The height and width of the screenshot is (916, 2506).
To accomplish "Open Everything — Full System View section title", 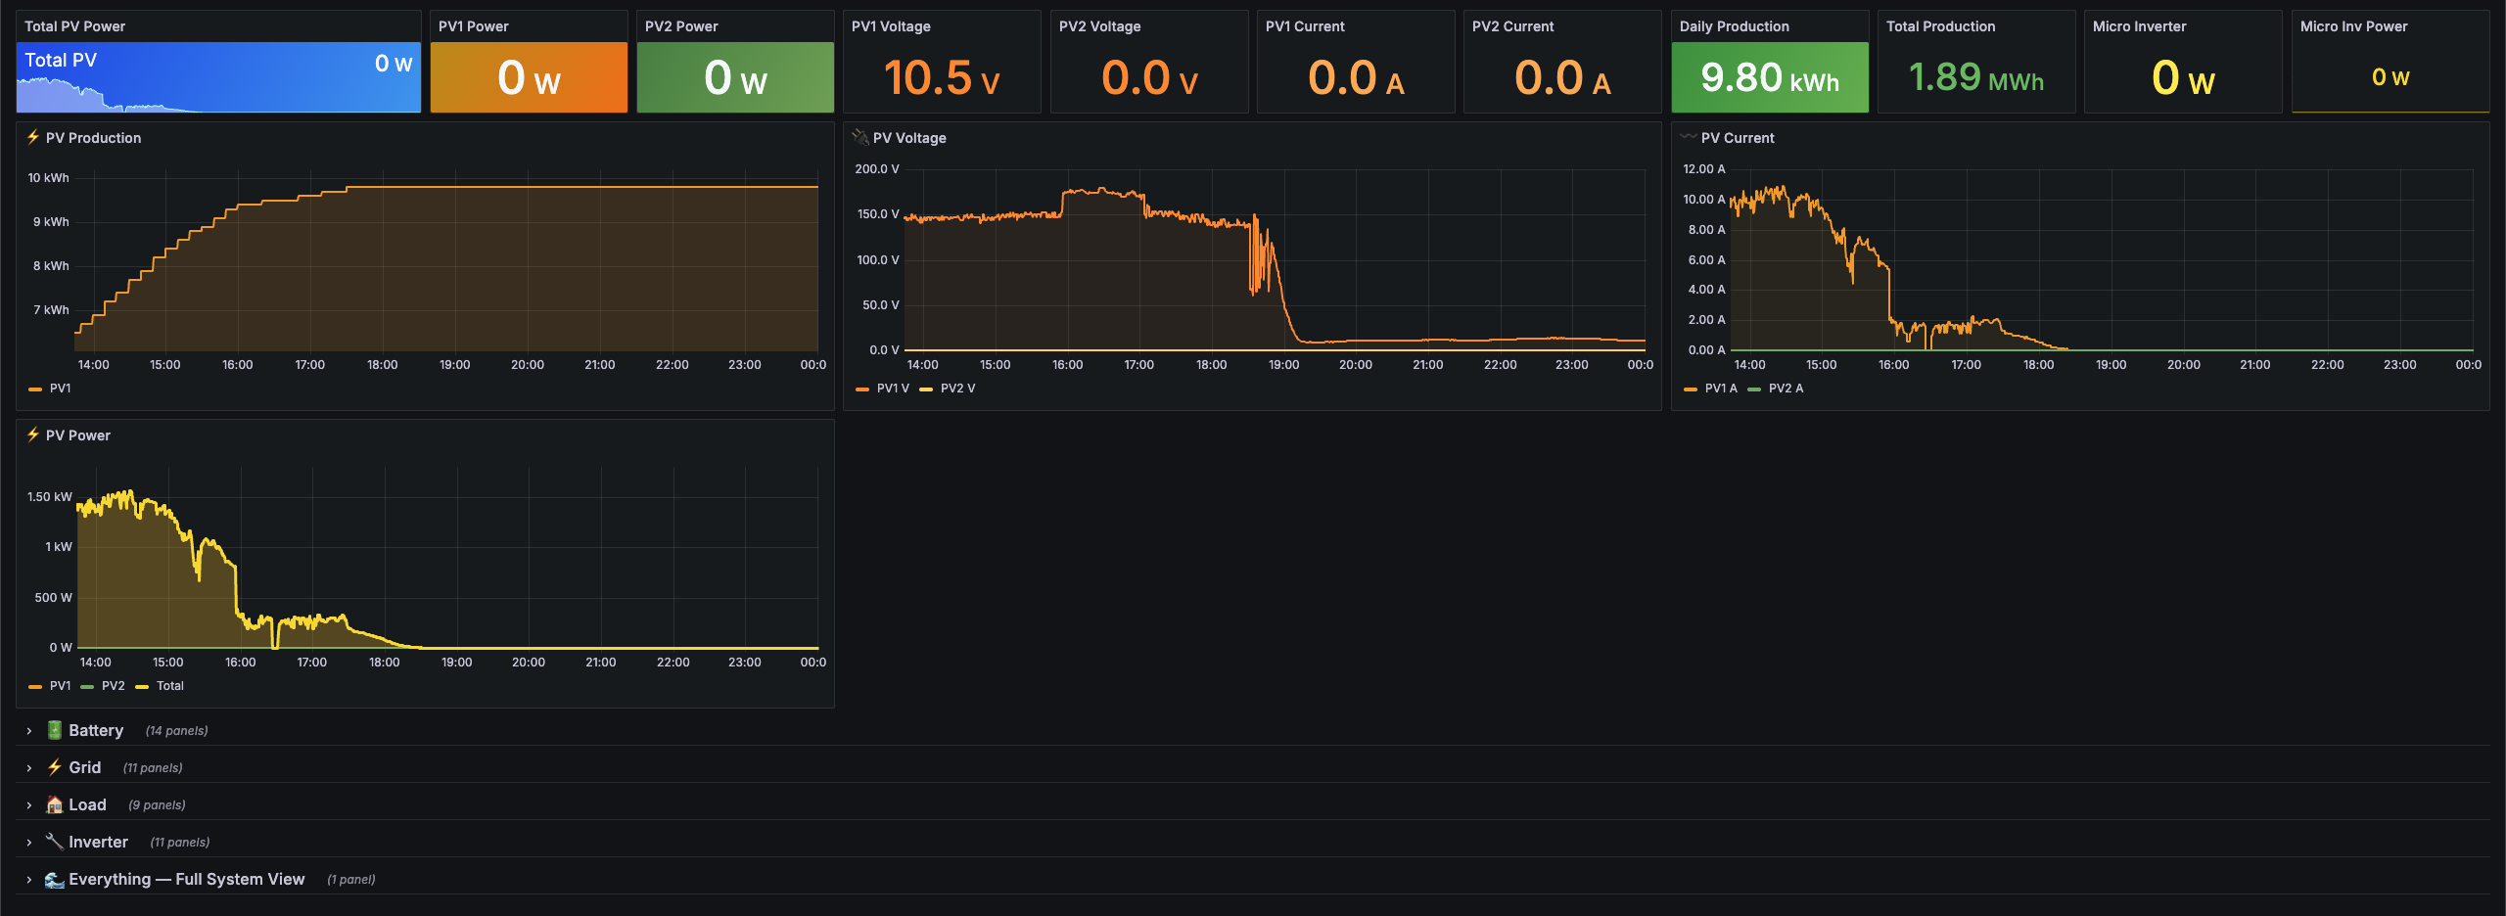I will (x=187, y=879).
